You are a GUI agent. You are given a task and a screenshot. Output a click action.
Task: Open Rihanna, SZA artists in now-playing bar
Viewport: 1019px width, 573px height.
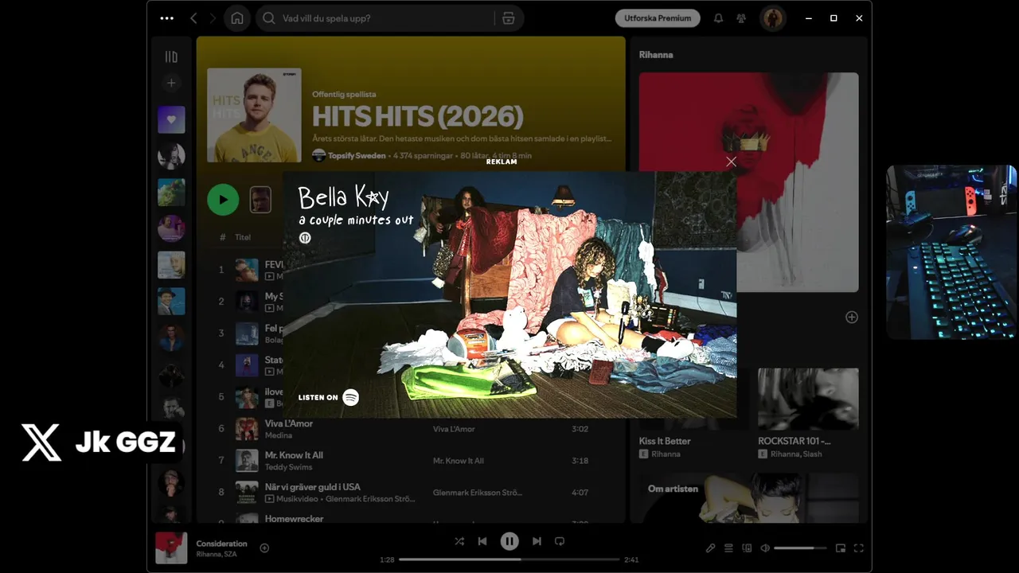click(217, 554)
